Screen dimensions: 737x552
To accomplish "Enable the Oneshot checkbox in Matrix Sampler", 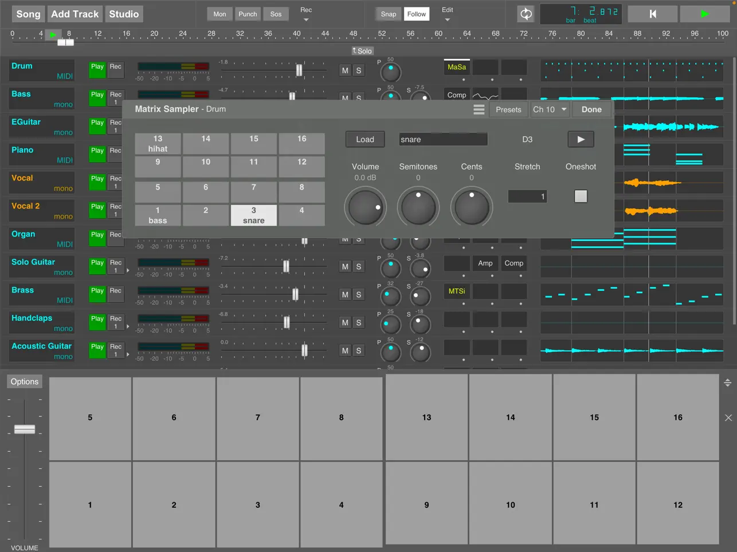I will 581,196.
